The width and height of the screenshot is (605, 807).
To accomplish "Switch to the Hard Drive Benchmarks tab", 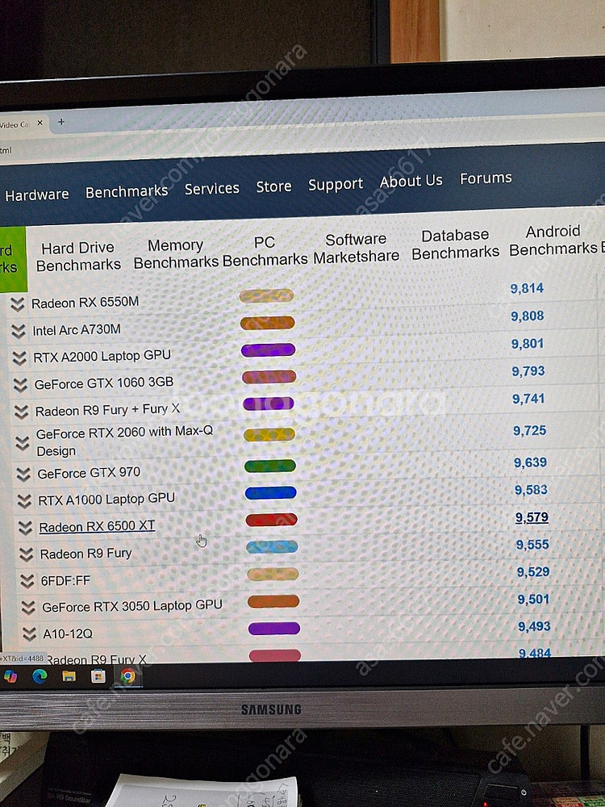I will pyautogui.click(x=78, y=256).
